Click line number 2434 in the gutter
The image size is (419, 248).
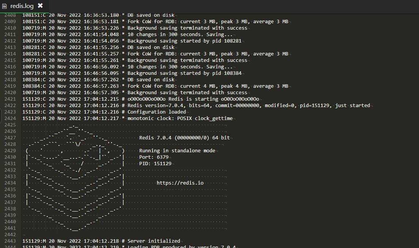[x=10, y=183]
